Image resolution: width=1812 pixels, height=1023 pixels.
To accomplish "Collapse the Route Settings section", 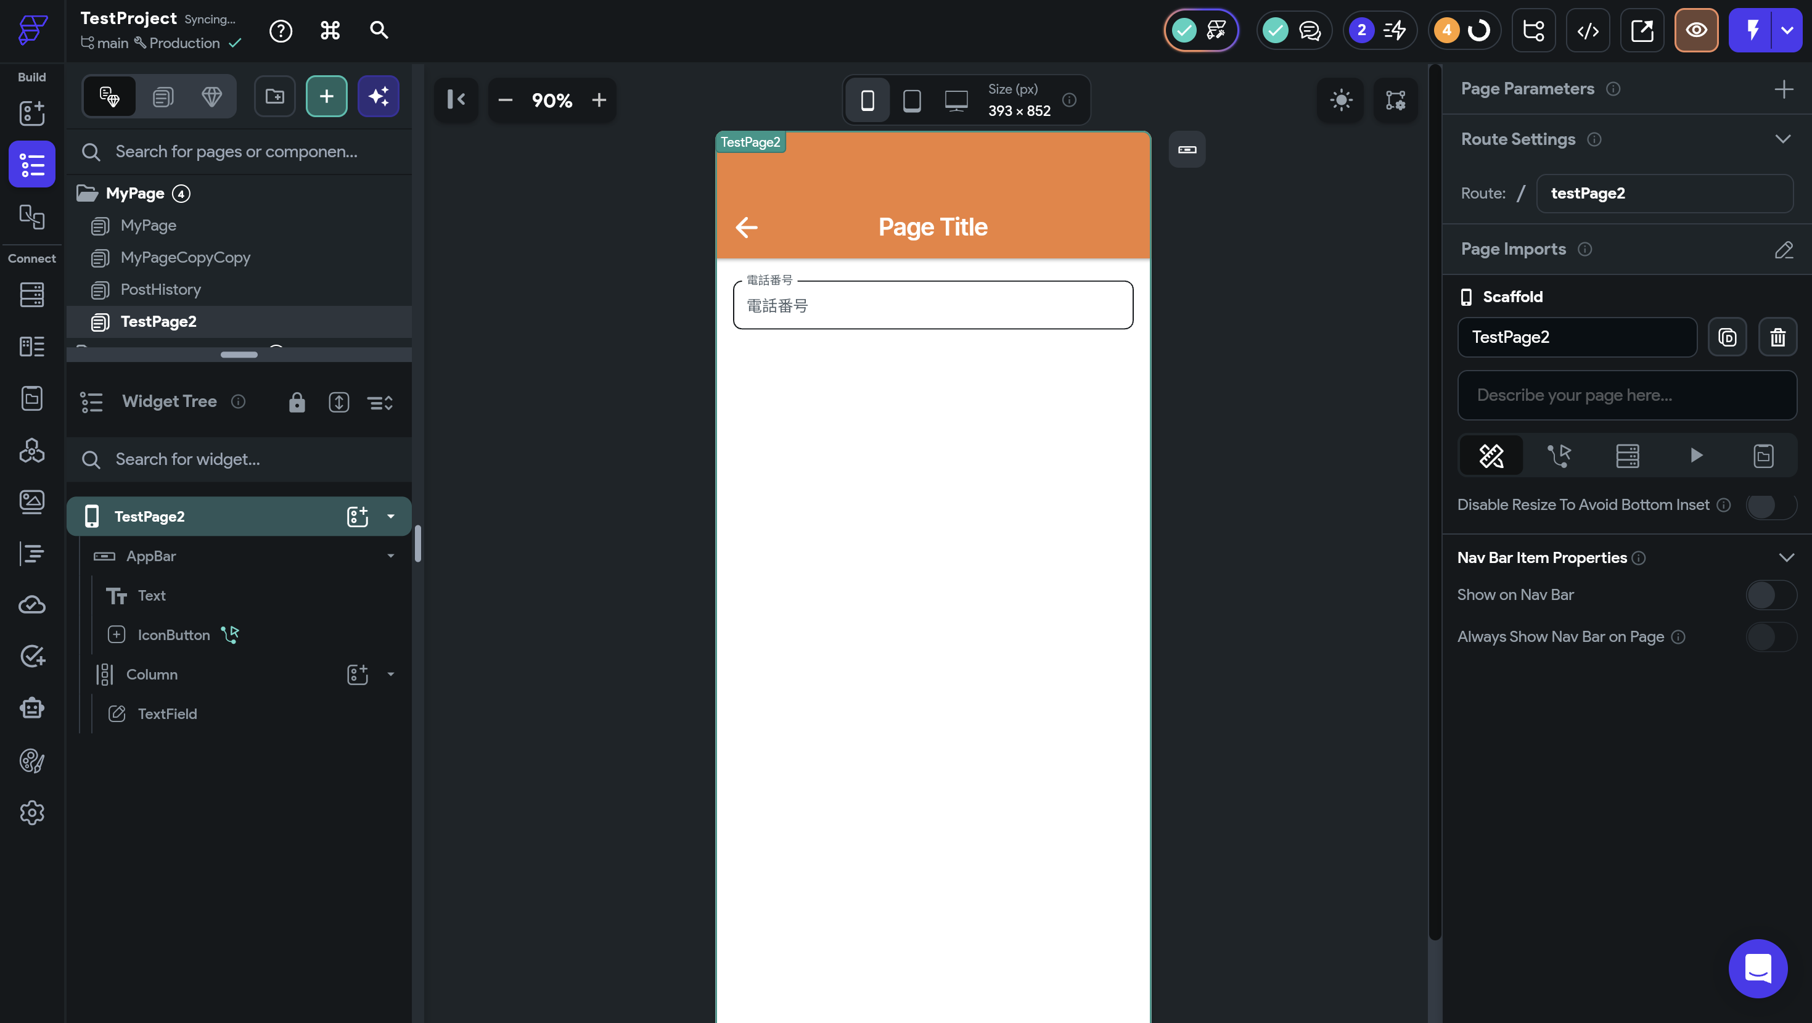I will click(x=1782, y=139).
